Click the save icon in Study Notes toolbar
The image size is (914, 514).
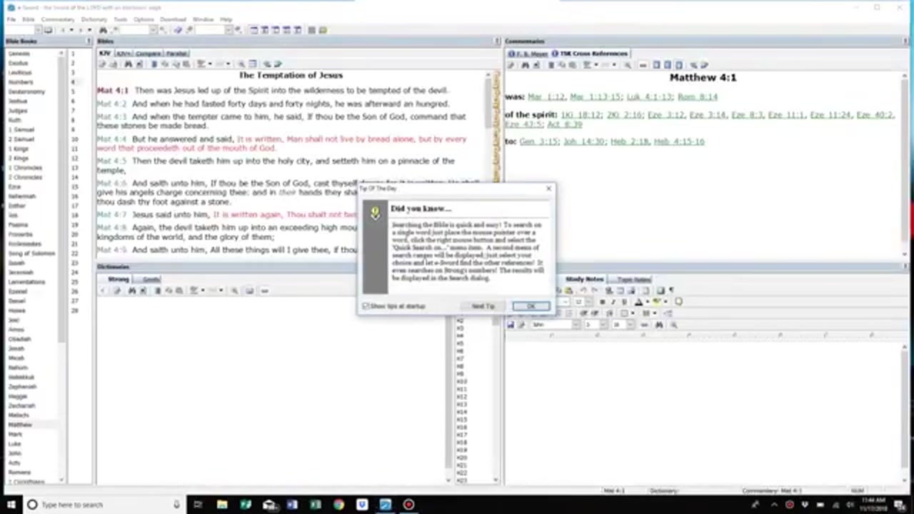(511, 325)
